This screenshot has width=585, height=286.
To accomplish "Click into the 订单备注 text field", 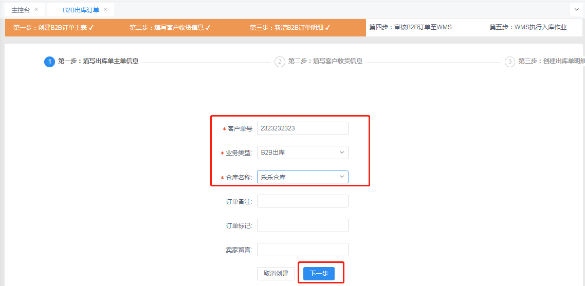I will pyautogui.click(x=303, y=201).
